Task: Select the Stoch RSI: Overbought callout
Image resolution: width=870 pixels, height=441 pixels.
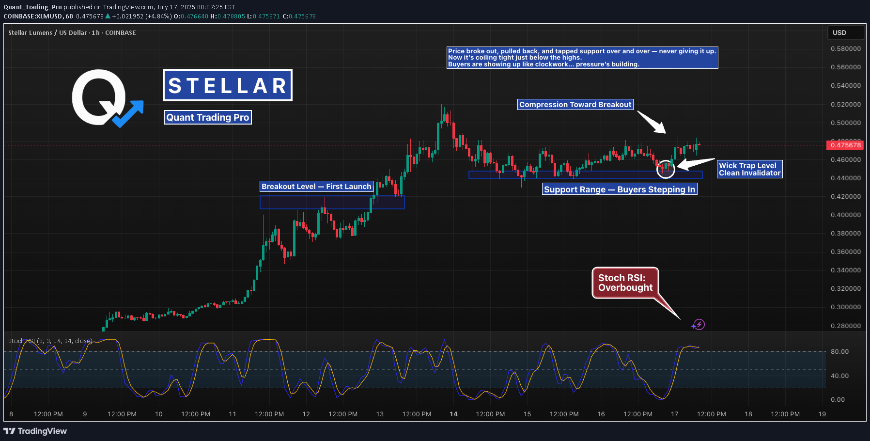Action: pyautogui.click(x=625, y=283)
